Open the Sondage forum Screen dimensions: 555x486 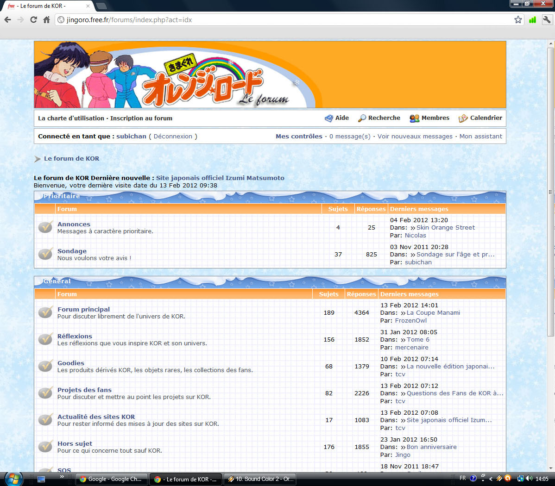click(72, 251)
